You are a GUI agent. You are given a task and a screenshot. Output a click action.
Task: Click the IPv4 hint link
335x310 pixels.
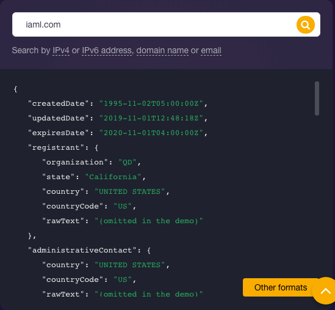[x=61, y=51]
